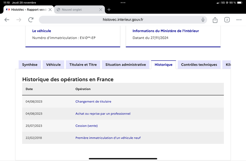This screenshot has height=161, width=246.
Task: Select the 22/02/2018 date cell
Action: 34,138
